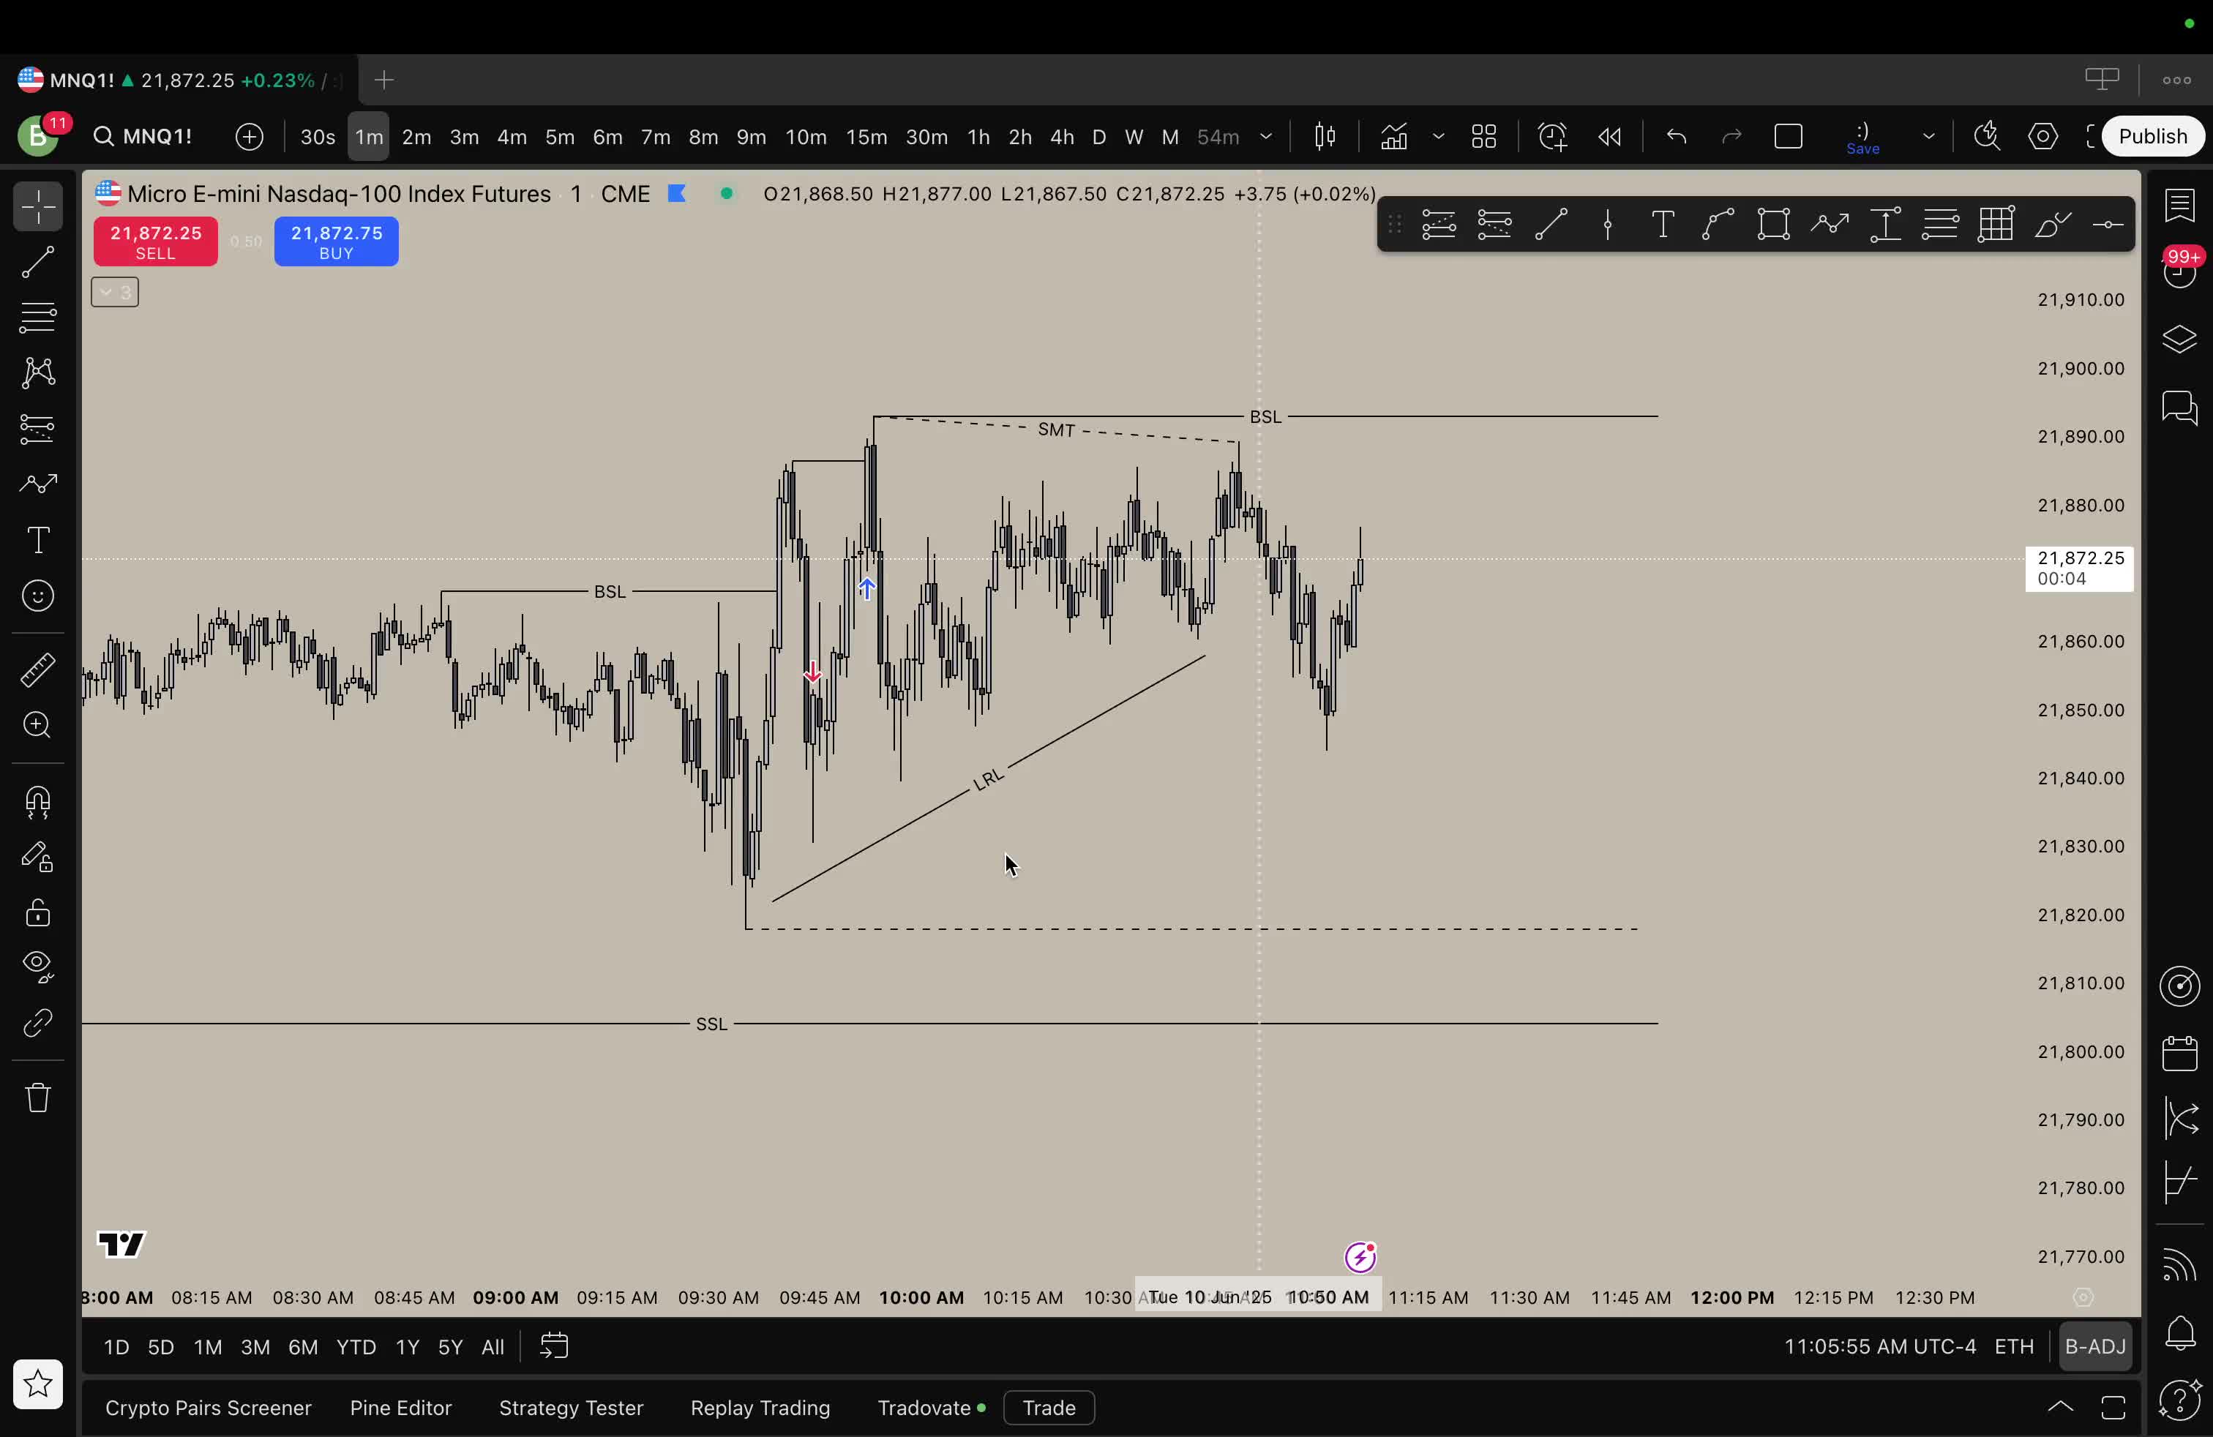Click the Replay rewind button
Image resolution: width=2213 pixels, height=1437 pixels.
(1609, 137)
